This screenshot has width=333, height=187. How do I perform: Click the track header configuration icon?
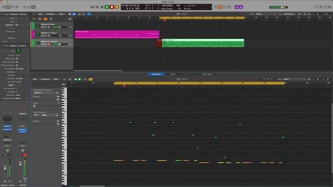coord(70,19)
